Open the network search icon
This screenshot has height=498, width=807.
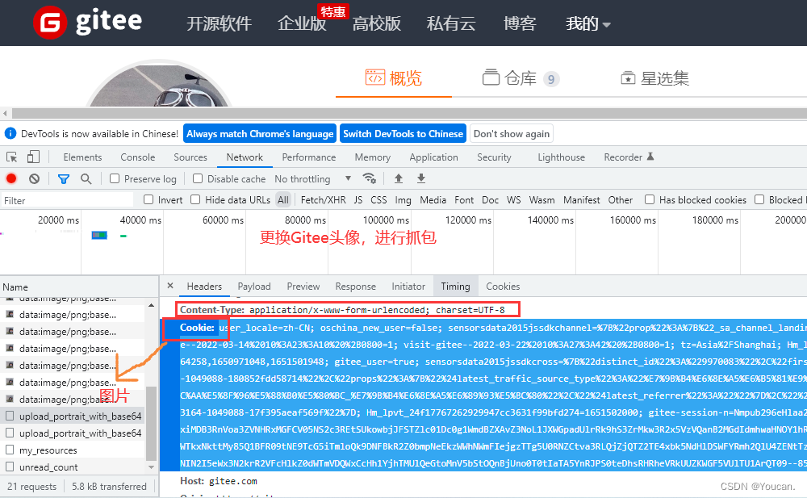click(86, 178)
